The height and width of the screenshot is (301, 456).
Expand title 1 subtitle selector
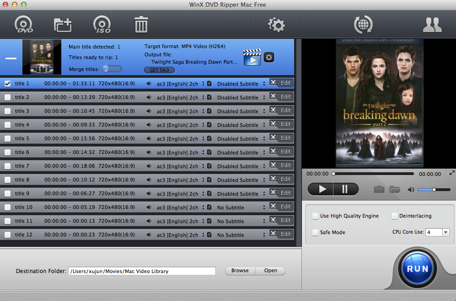263,84
